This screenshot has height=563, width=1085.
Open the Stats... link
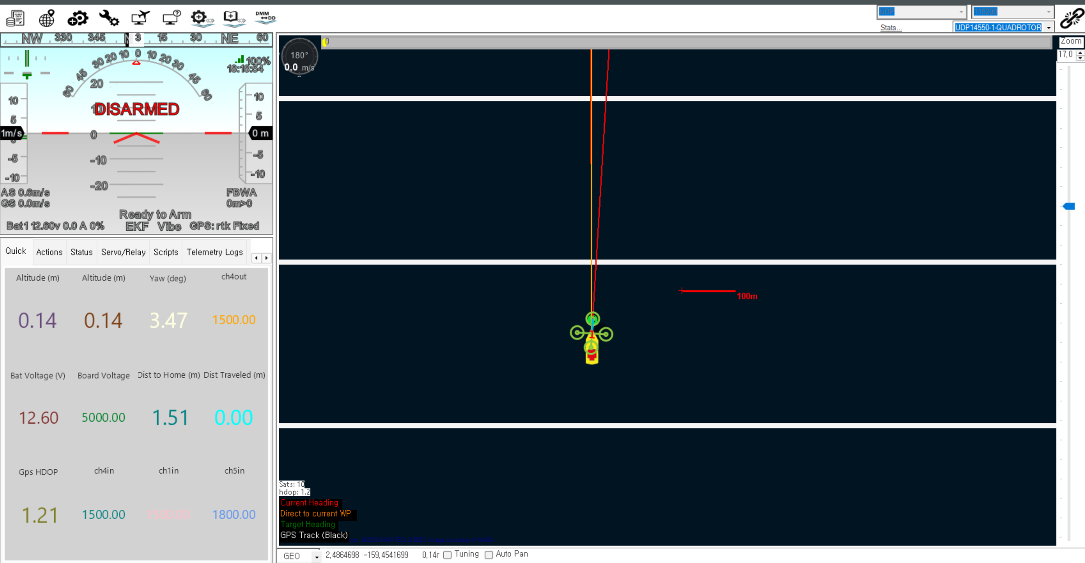891,28
